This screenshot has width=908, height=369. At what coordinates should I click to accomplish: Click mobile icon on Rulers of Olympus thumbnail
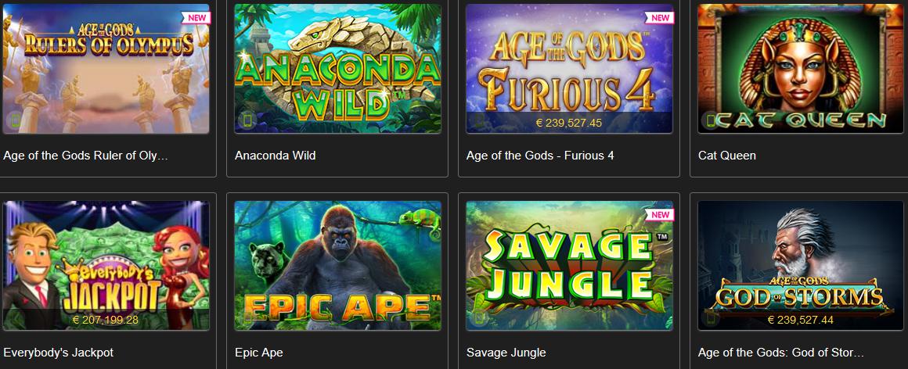click(x=15, y=121)
